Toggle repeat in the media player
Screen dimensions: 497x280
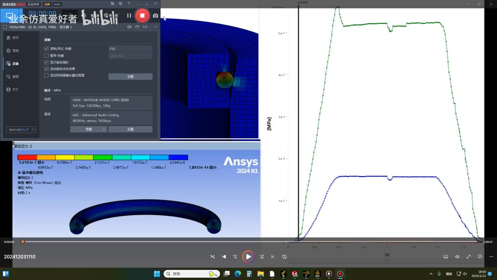[x=284, y=257]
